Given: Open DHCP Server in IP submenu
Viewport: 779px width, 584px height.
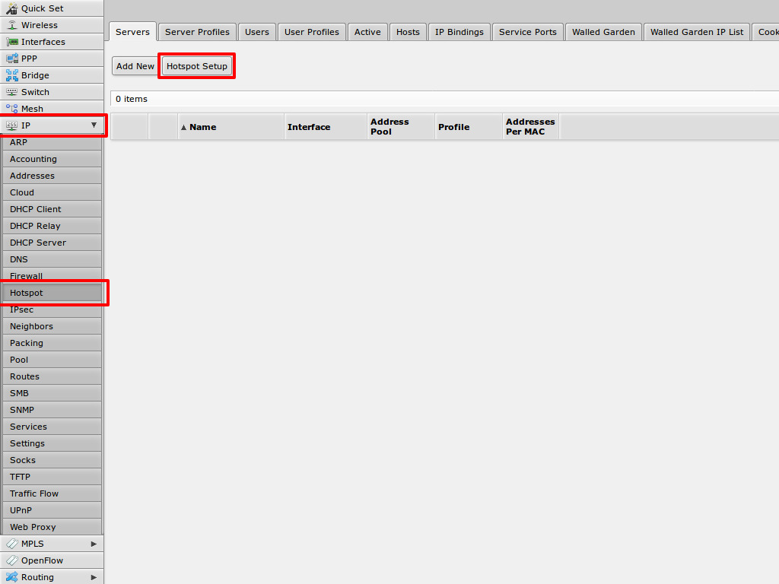Looking at the screenshot, I should (38, 243).
